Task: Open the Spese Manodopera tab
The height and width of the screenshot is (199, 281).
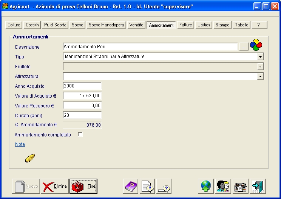Action: point(106,25)
